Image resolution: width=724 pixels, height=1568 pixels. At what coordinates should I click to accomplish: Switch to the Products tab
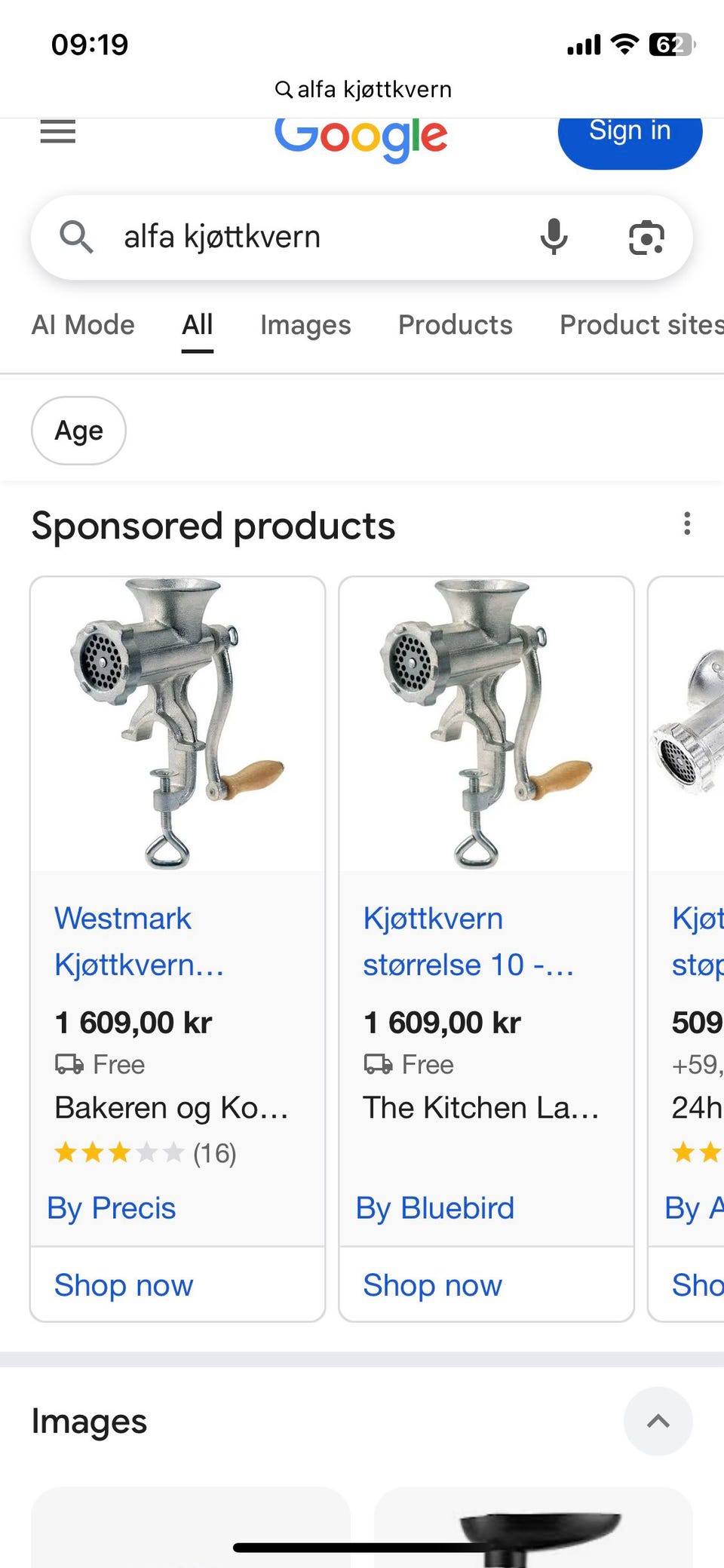[x=455, y=325]
